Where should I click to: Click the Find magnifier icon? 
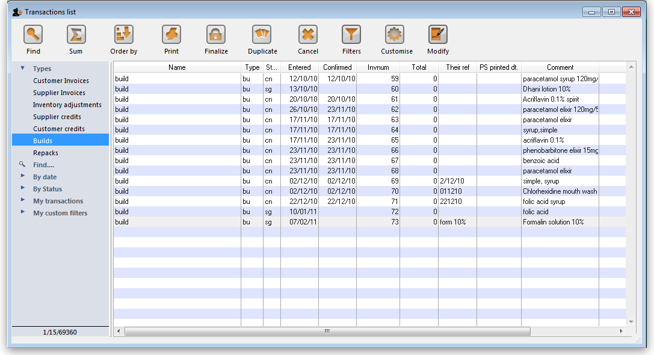[x=33, y=35]
